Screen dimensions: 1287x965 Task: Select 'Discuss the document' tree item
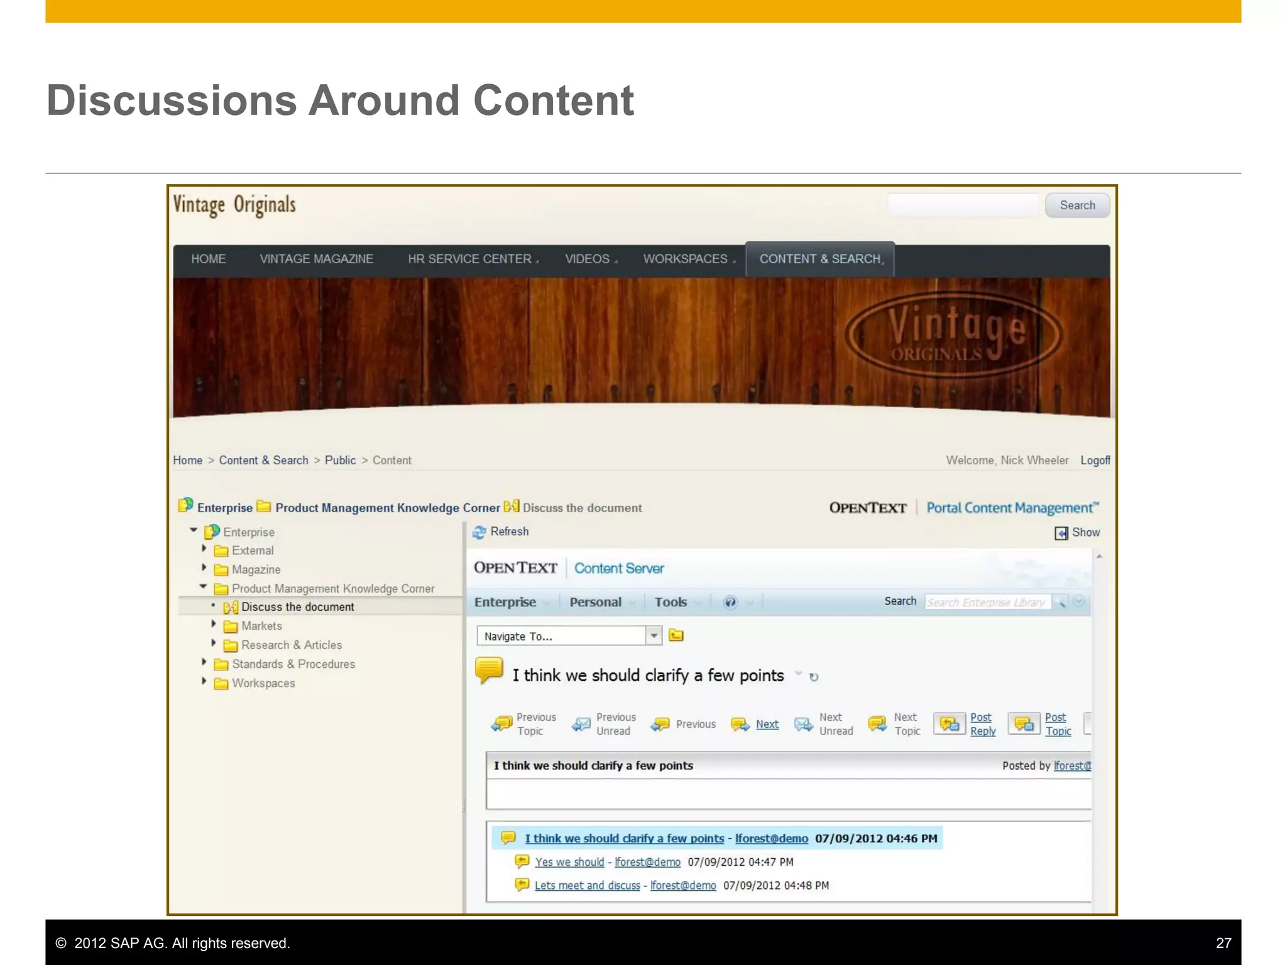point(297,607)
